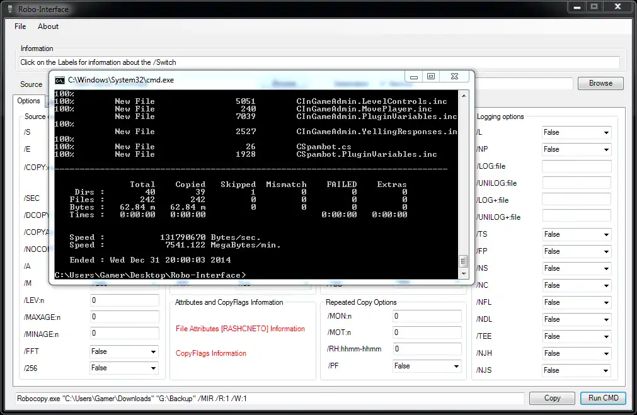Expand the /L logging dropdown
Screen dimensions: 637x415
[577, 132]
